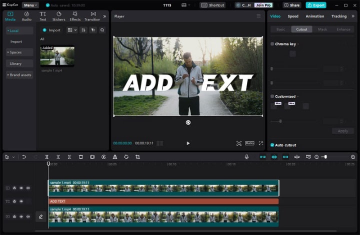Click the Apply button
Viewport: 360px width, 235px height.
[343, 131]
